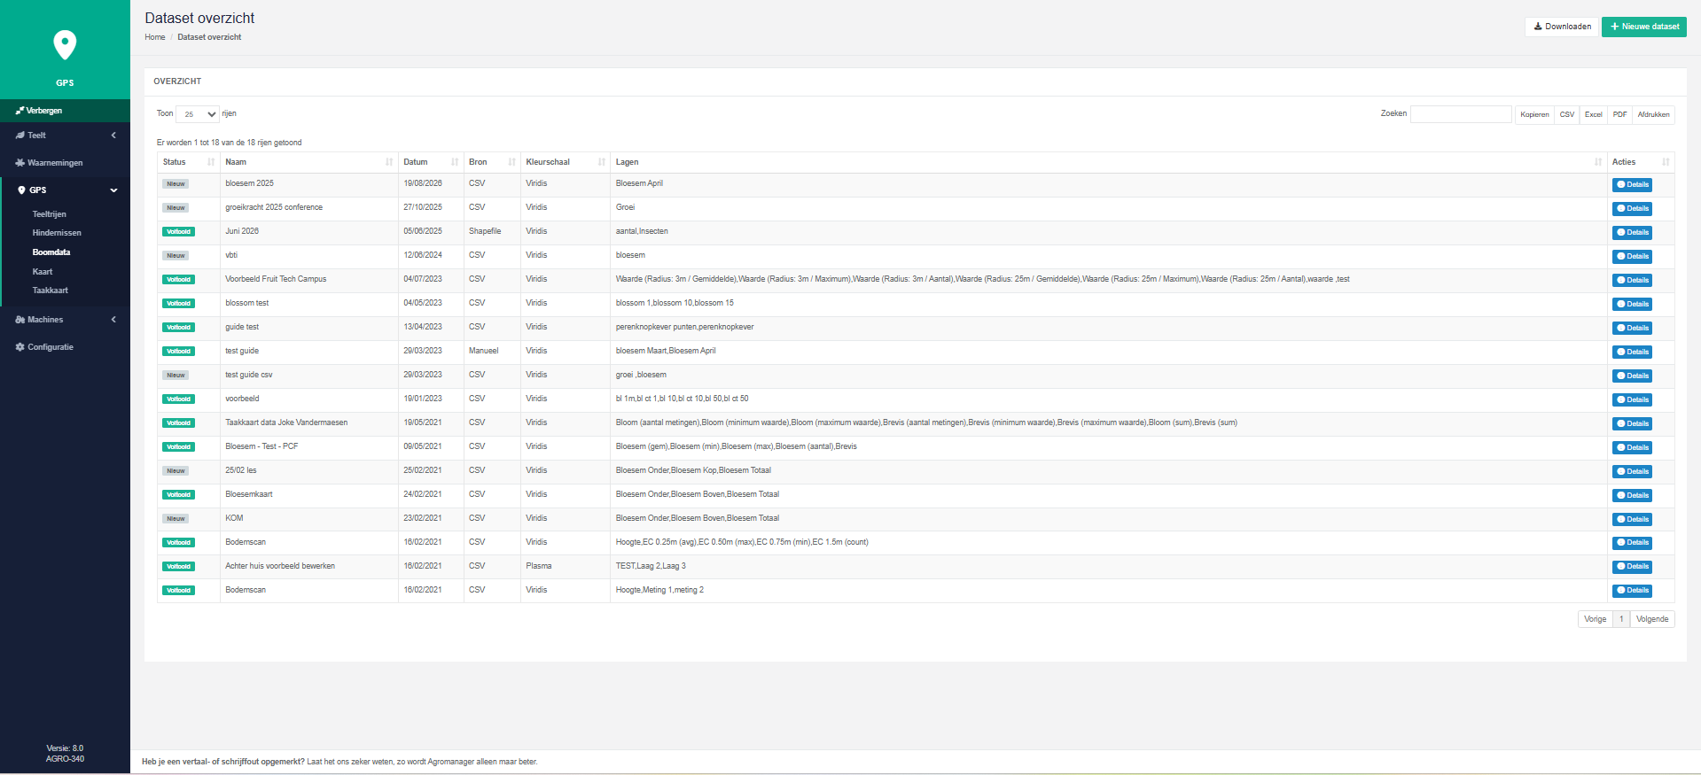Viewport: 1701px width, 775px height.
Task: Open Details for Achter huis voorbeeld bewerken
Action: click(x=1632, y=567)
